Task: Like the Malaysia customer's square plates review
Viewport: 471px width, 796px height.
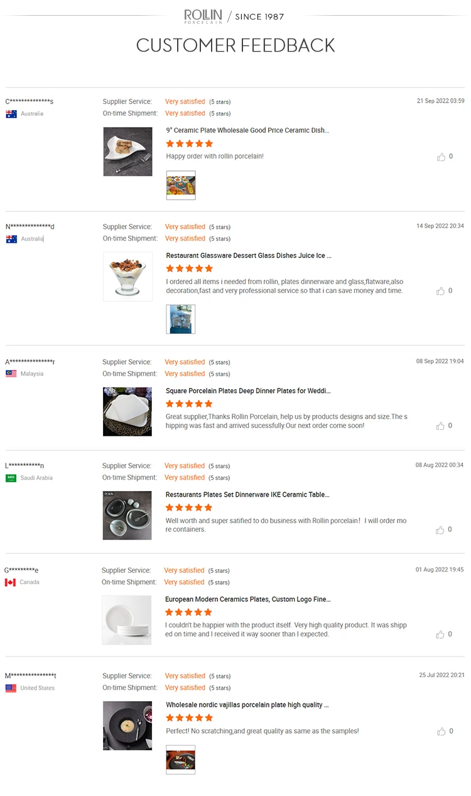Action: (441, 426)
